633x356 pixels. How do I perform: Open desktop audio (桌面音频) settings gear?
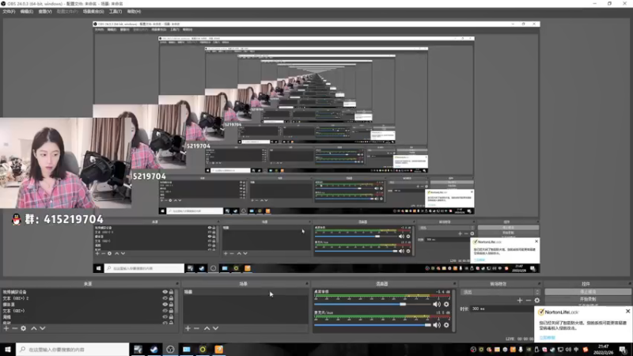point(446,305)
